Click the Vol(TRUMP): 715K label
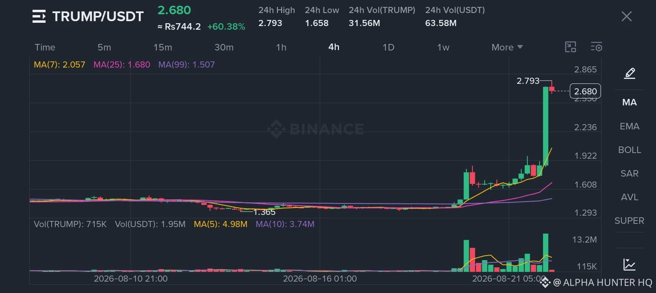The image size is (656, 293). pyautogui.click(x=70, y=224)
